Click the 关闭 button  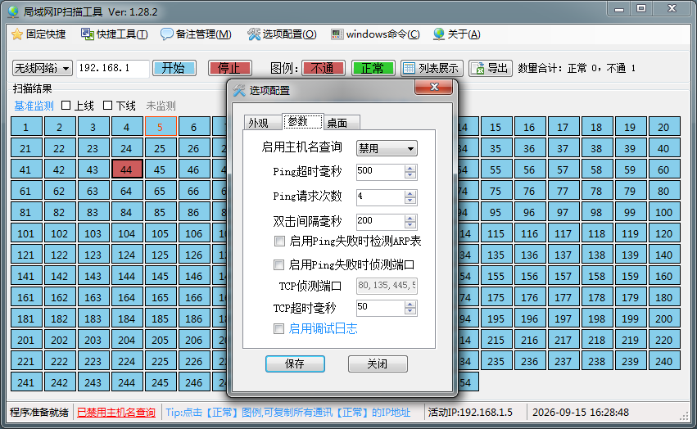tap(378, 364)
